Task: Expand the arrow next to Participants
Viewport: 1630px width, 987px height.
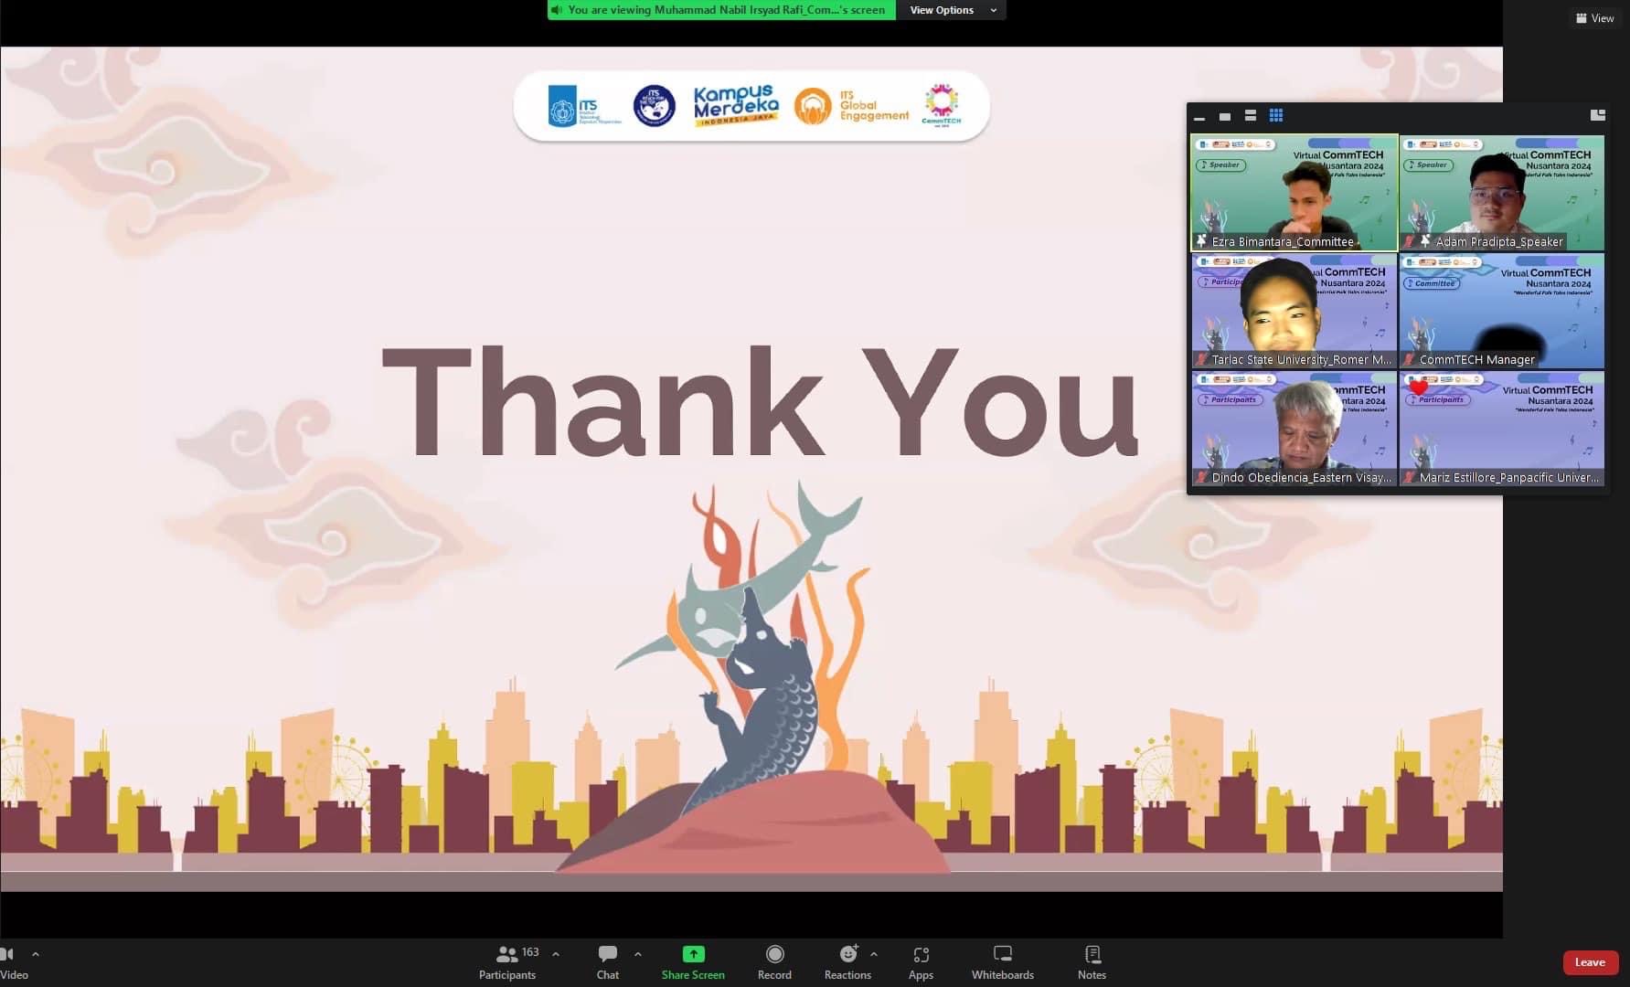Action: click(556, 954)
